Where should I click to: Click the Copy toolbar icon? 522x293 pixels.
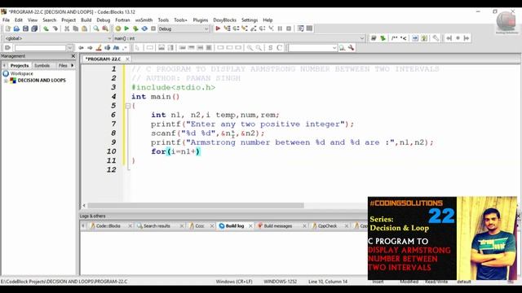click(76, 29)
